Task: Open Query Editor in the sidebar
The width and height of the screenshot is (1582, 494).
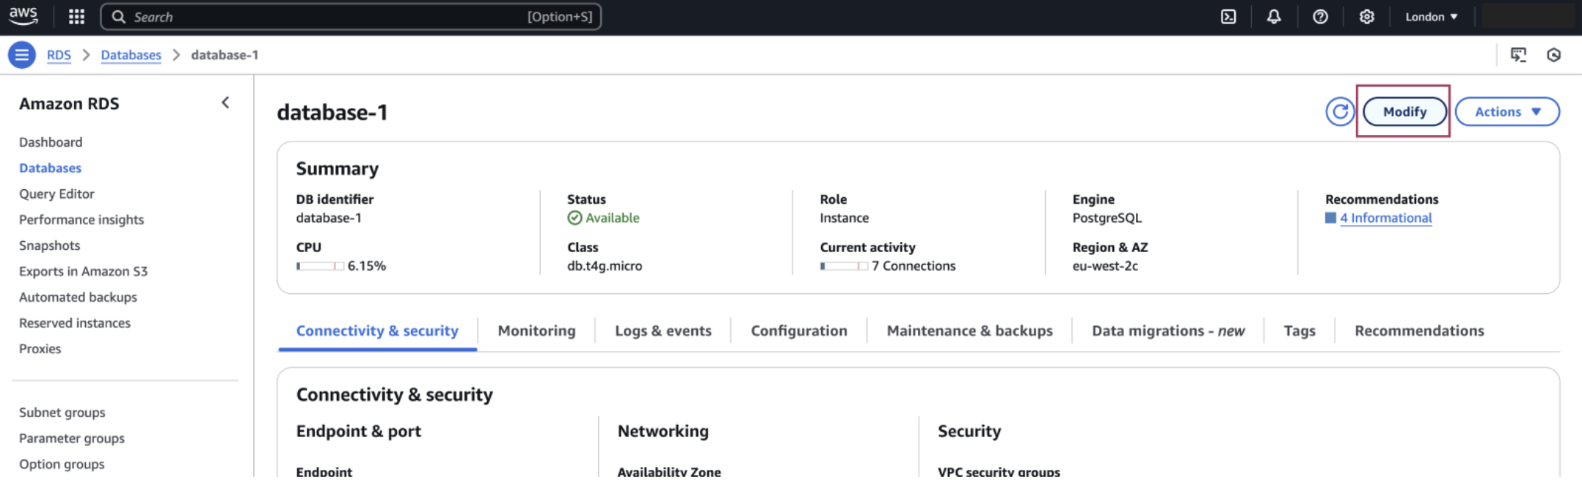Action: 56,193
